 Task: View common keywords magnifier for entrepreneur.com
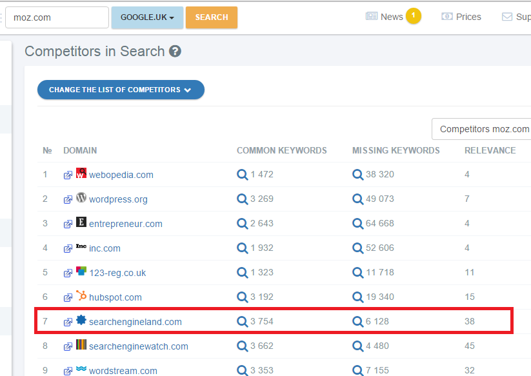pos(242,224)
